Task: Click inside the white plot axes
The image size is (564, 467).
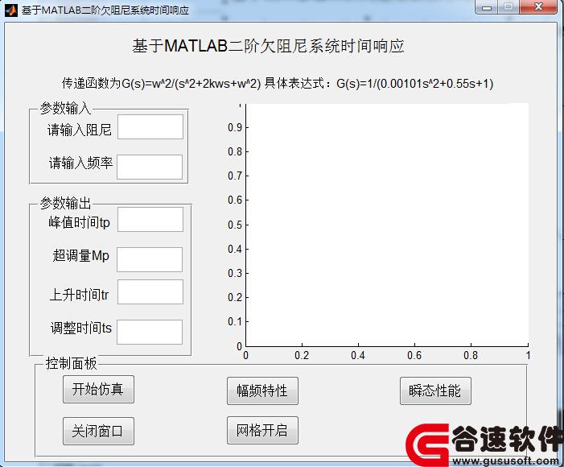Action: 387,225
